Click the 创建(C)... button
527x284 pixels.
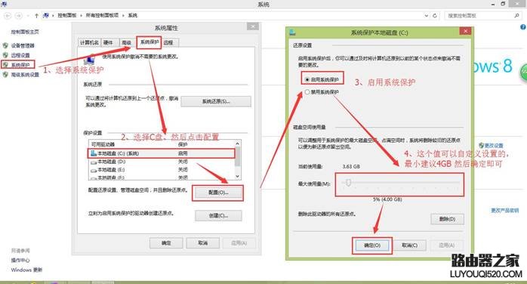pos(218,215)
